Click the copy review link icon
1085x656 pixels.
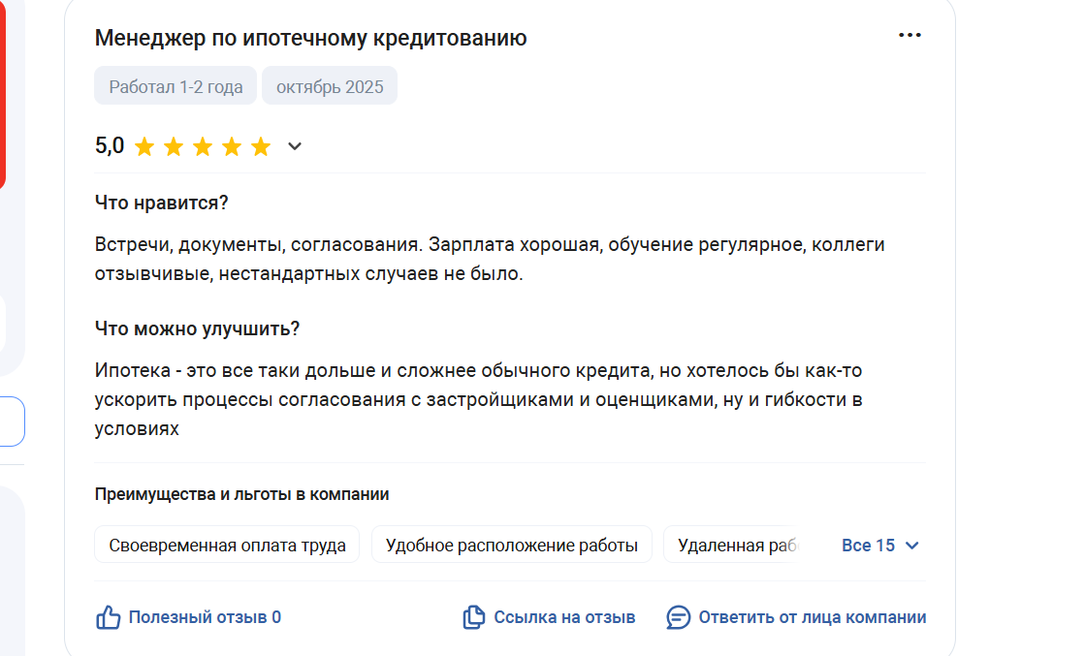click(x=473, y=617)
